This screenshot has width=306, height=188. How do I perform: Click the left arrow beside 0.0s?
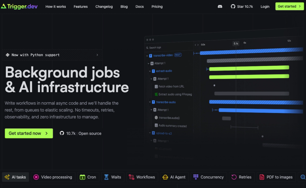click(x=195, y=45)
